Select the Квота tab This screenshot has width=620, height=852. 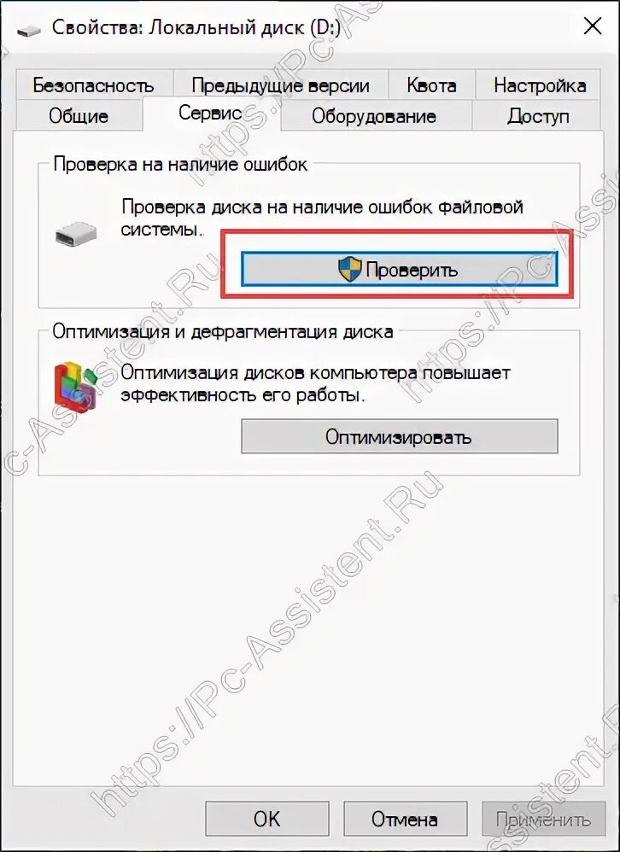coord(431,85)
